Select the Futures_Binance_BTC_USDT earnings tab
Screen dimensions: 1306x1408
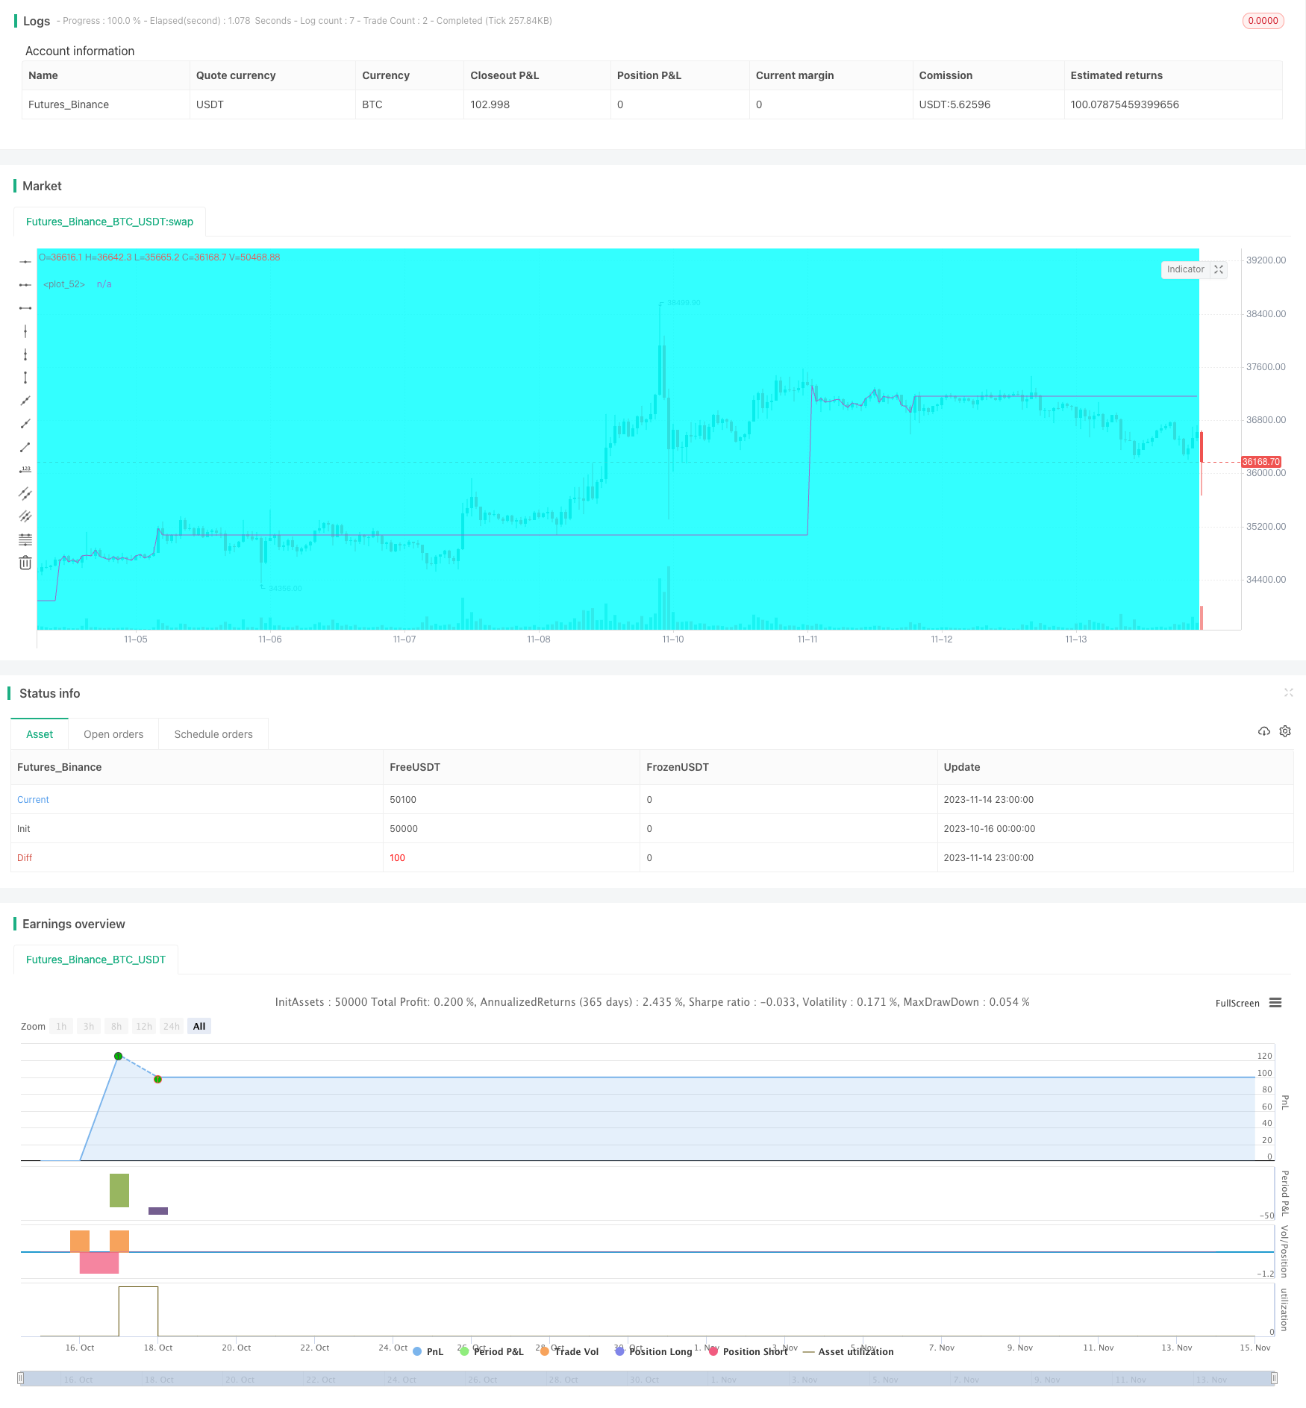pos(96,960)
